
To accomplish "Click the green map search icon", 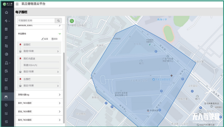I will [x=72, y=21].
